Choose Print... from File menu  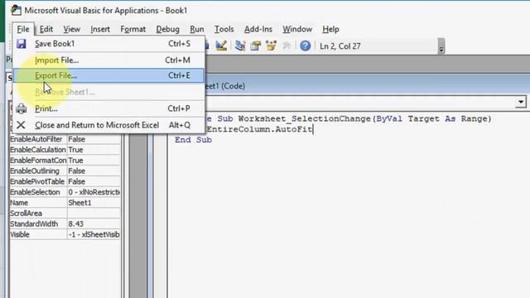pyautogui.click(x=108, y=108)
